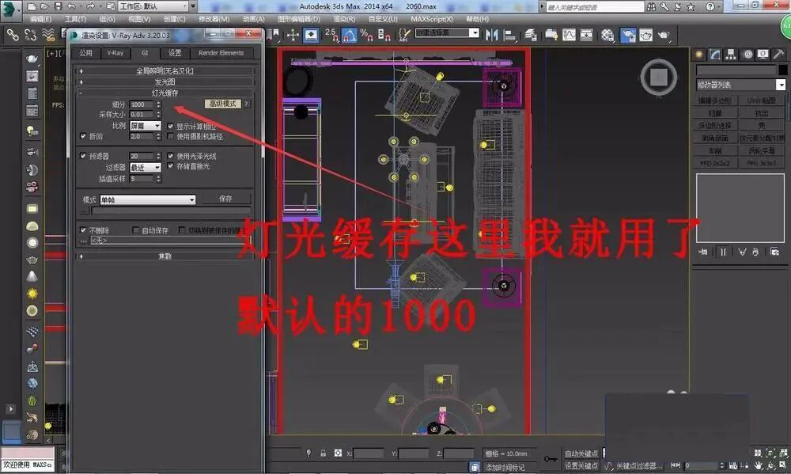Click the 扫描 modifier button
Image resolution: width=791 pixels, height=474 pixels.
(715, 114)
